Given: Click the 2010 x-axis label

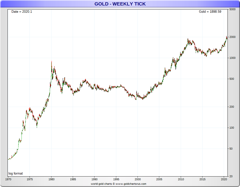Looking at the screenshot, I should tap(181, 179).
